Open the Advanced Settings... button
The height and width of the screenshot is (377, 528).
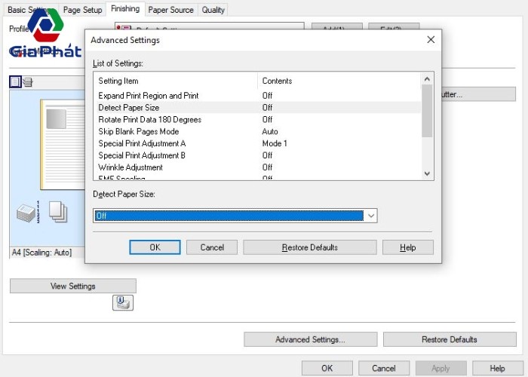tap(311, 339)
